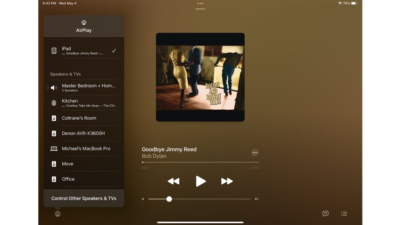This screenshot has height=225, width=400.
Task: Click the Move speaker icon
Action: coord(54,164)
